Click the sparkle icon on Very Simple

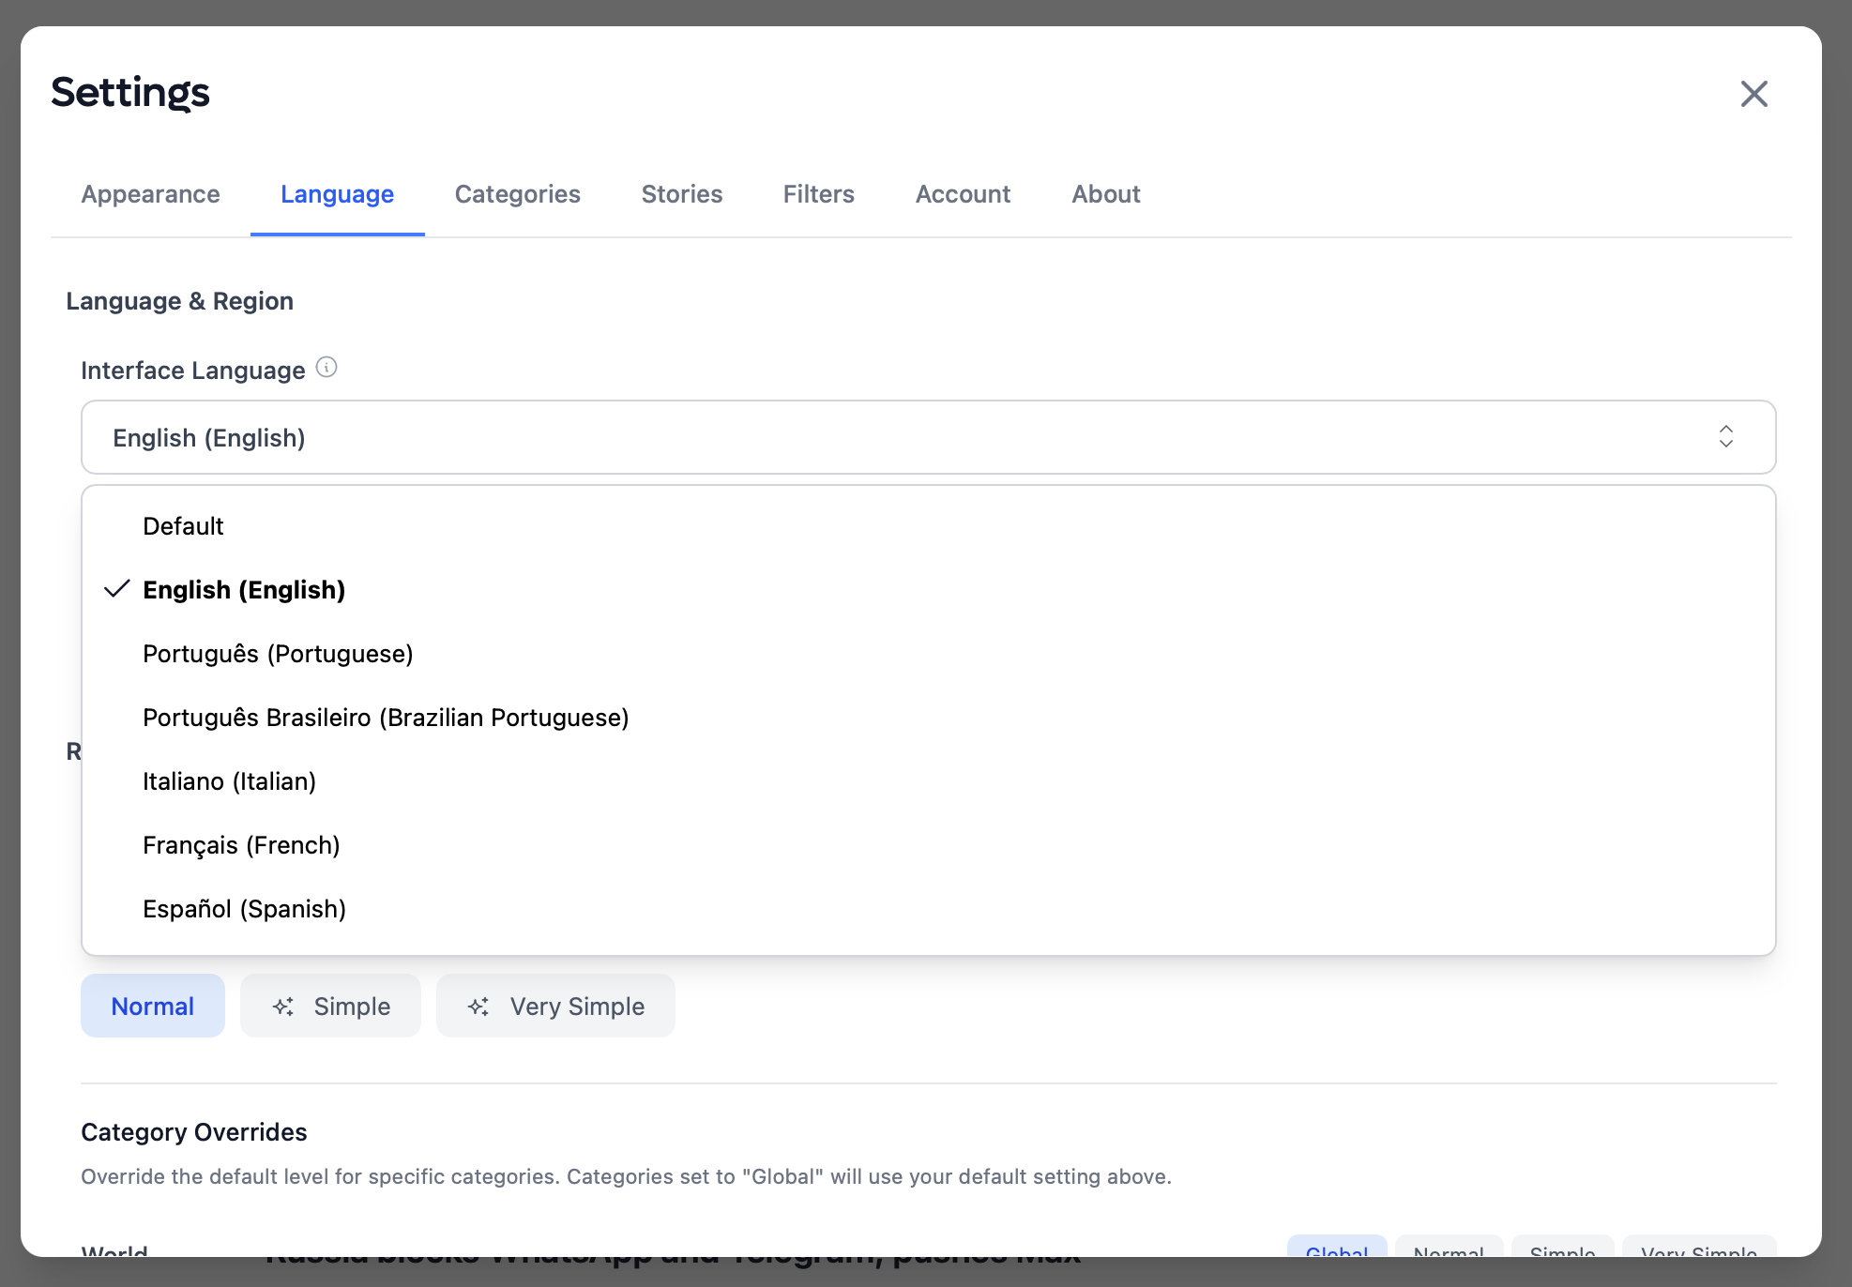tap(478, 1007)
